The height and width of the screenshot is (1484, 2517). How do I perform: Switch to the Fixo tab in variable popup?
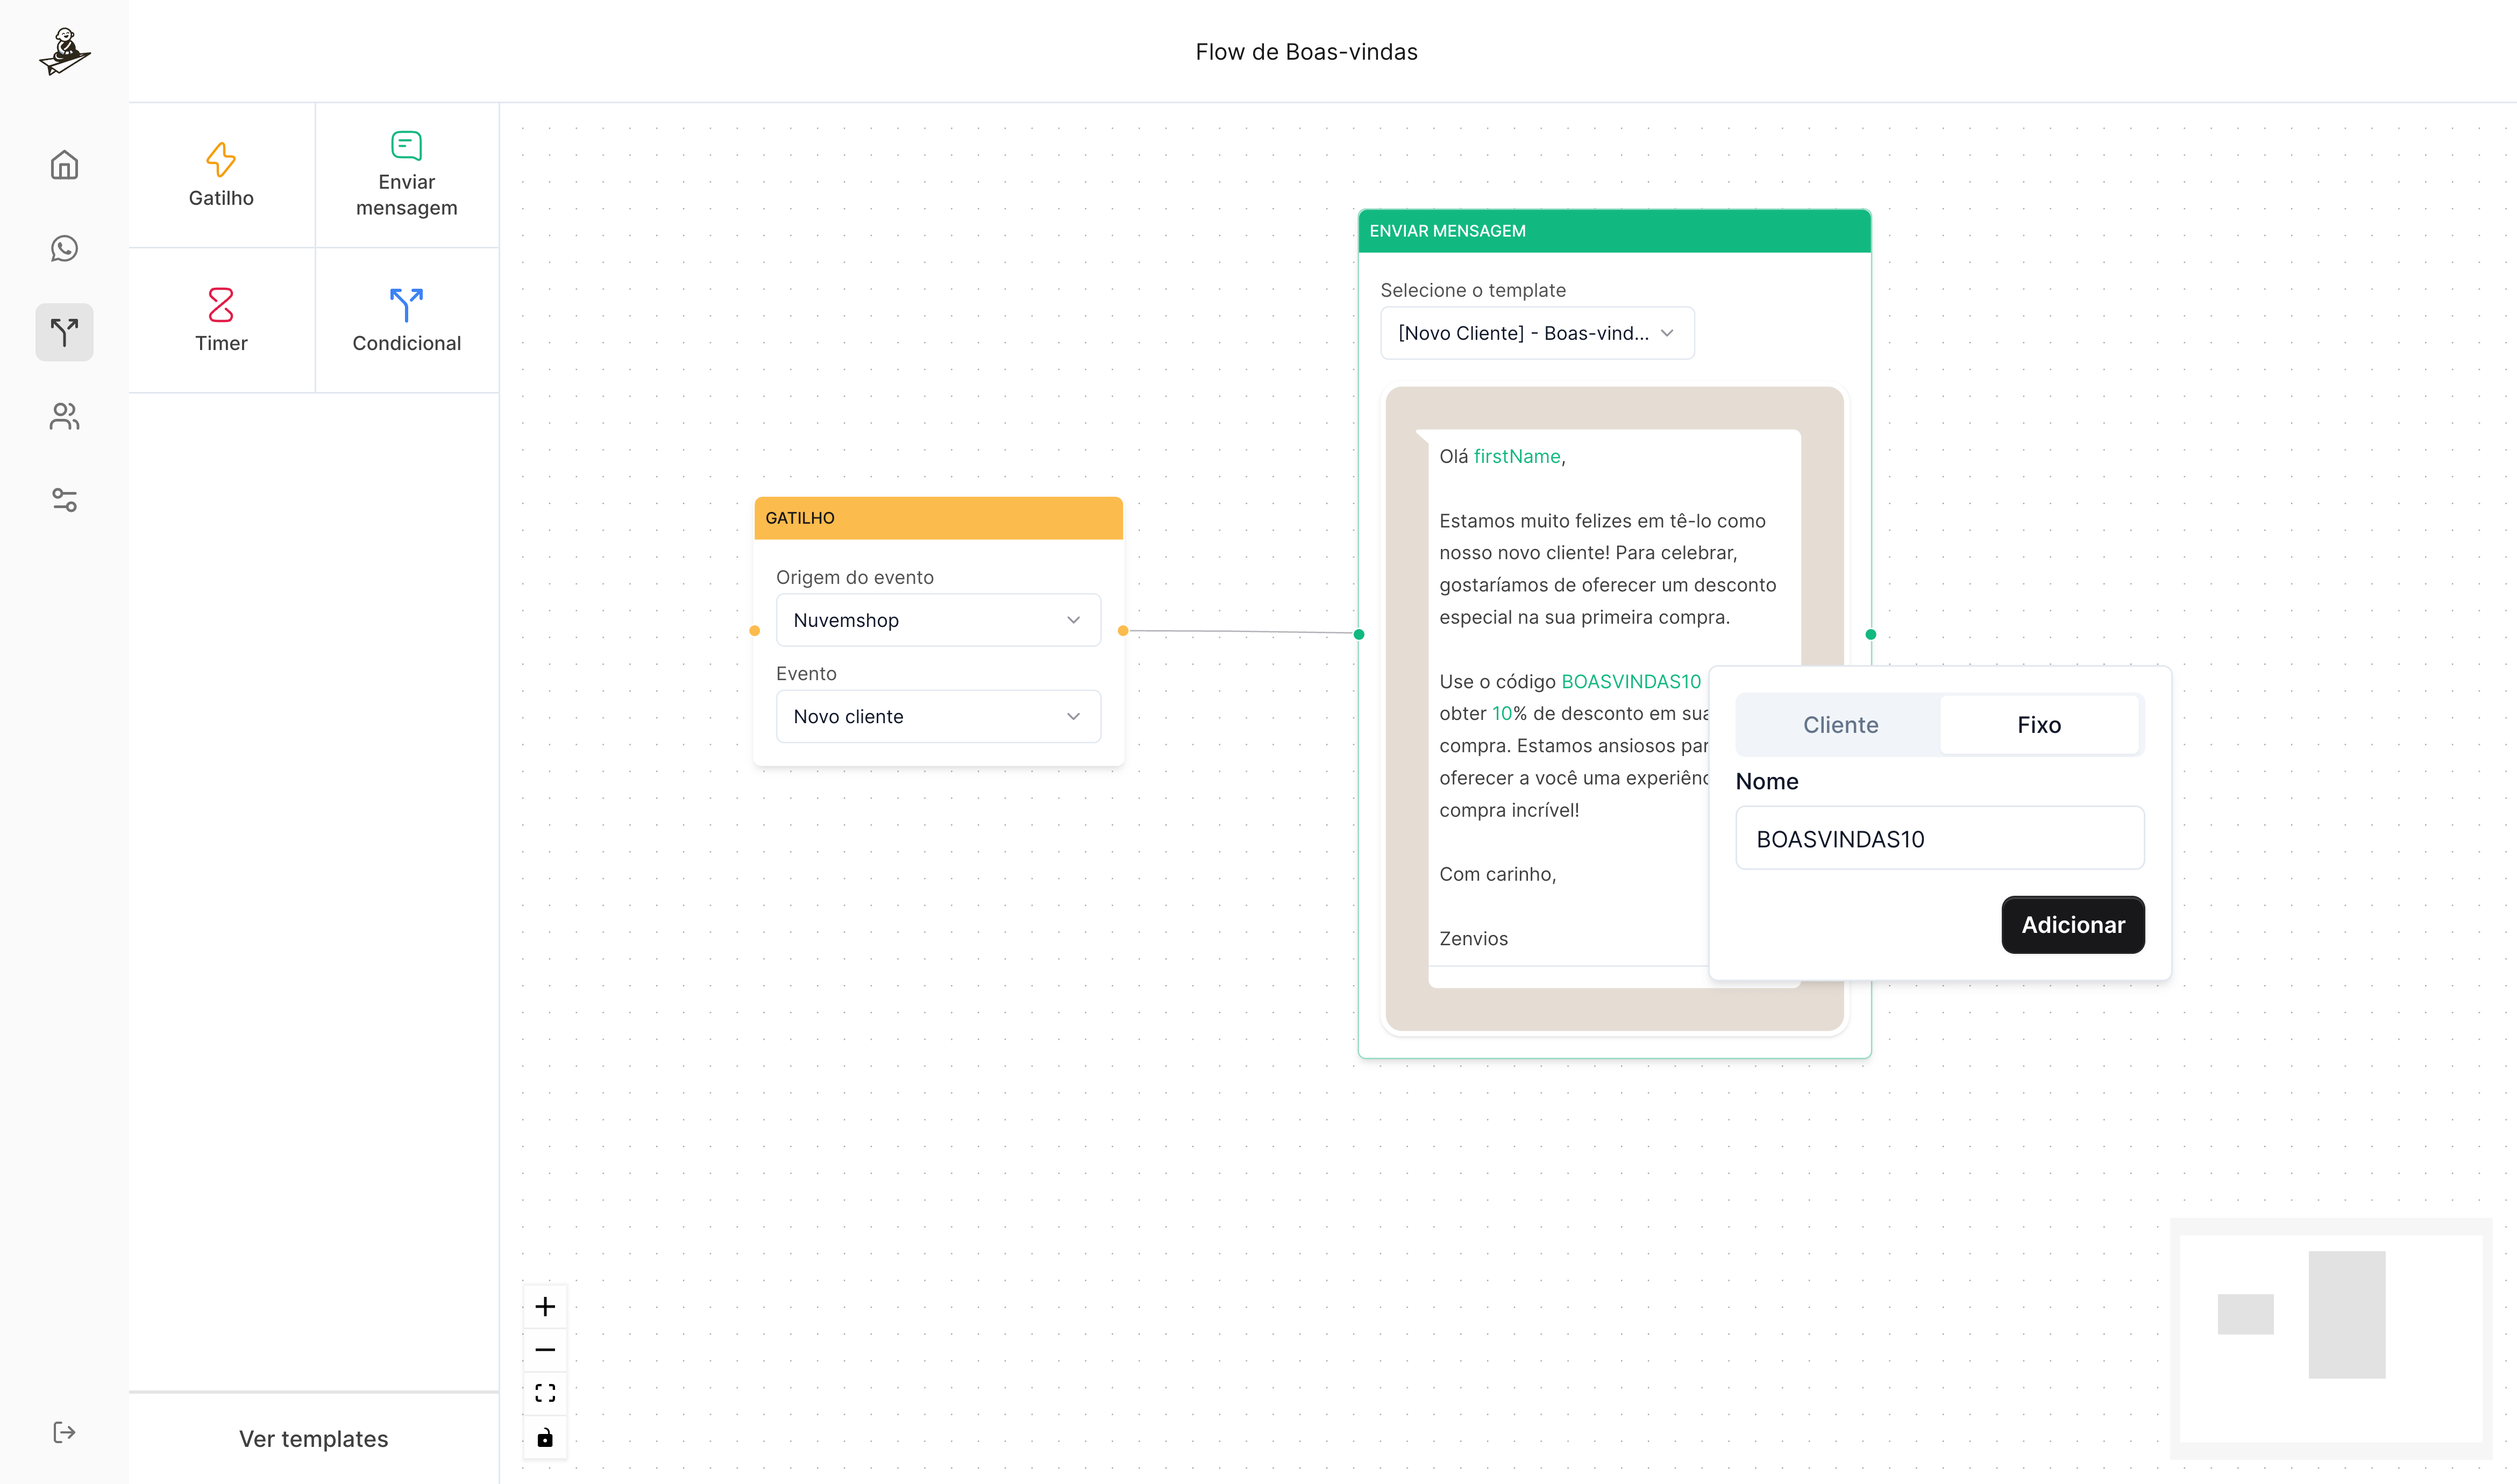pyautogui.click(x=2040, y=724)
